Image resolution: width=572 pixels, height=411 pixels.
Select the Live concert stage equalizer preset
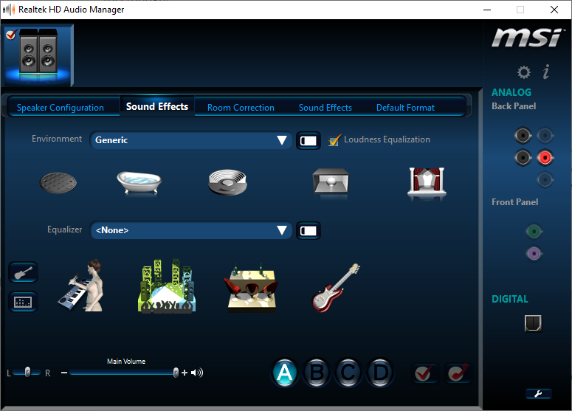click(167, 286)
